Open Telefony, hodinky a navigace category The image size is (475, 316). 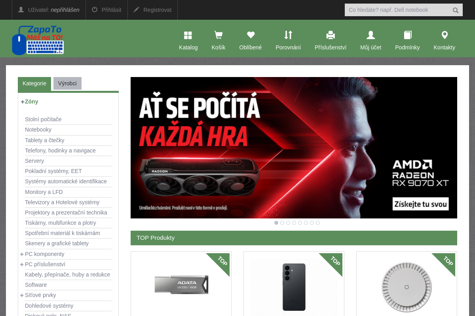pos(60,150)
